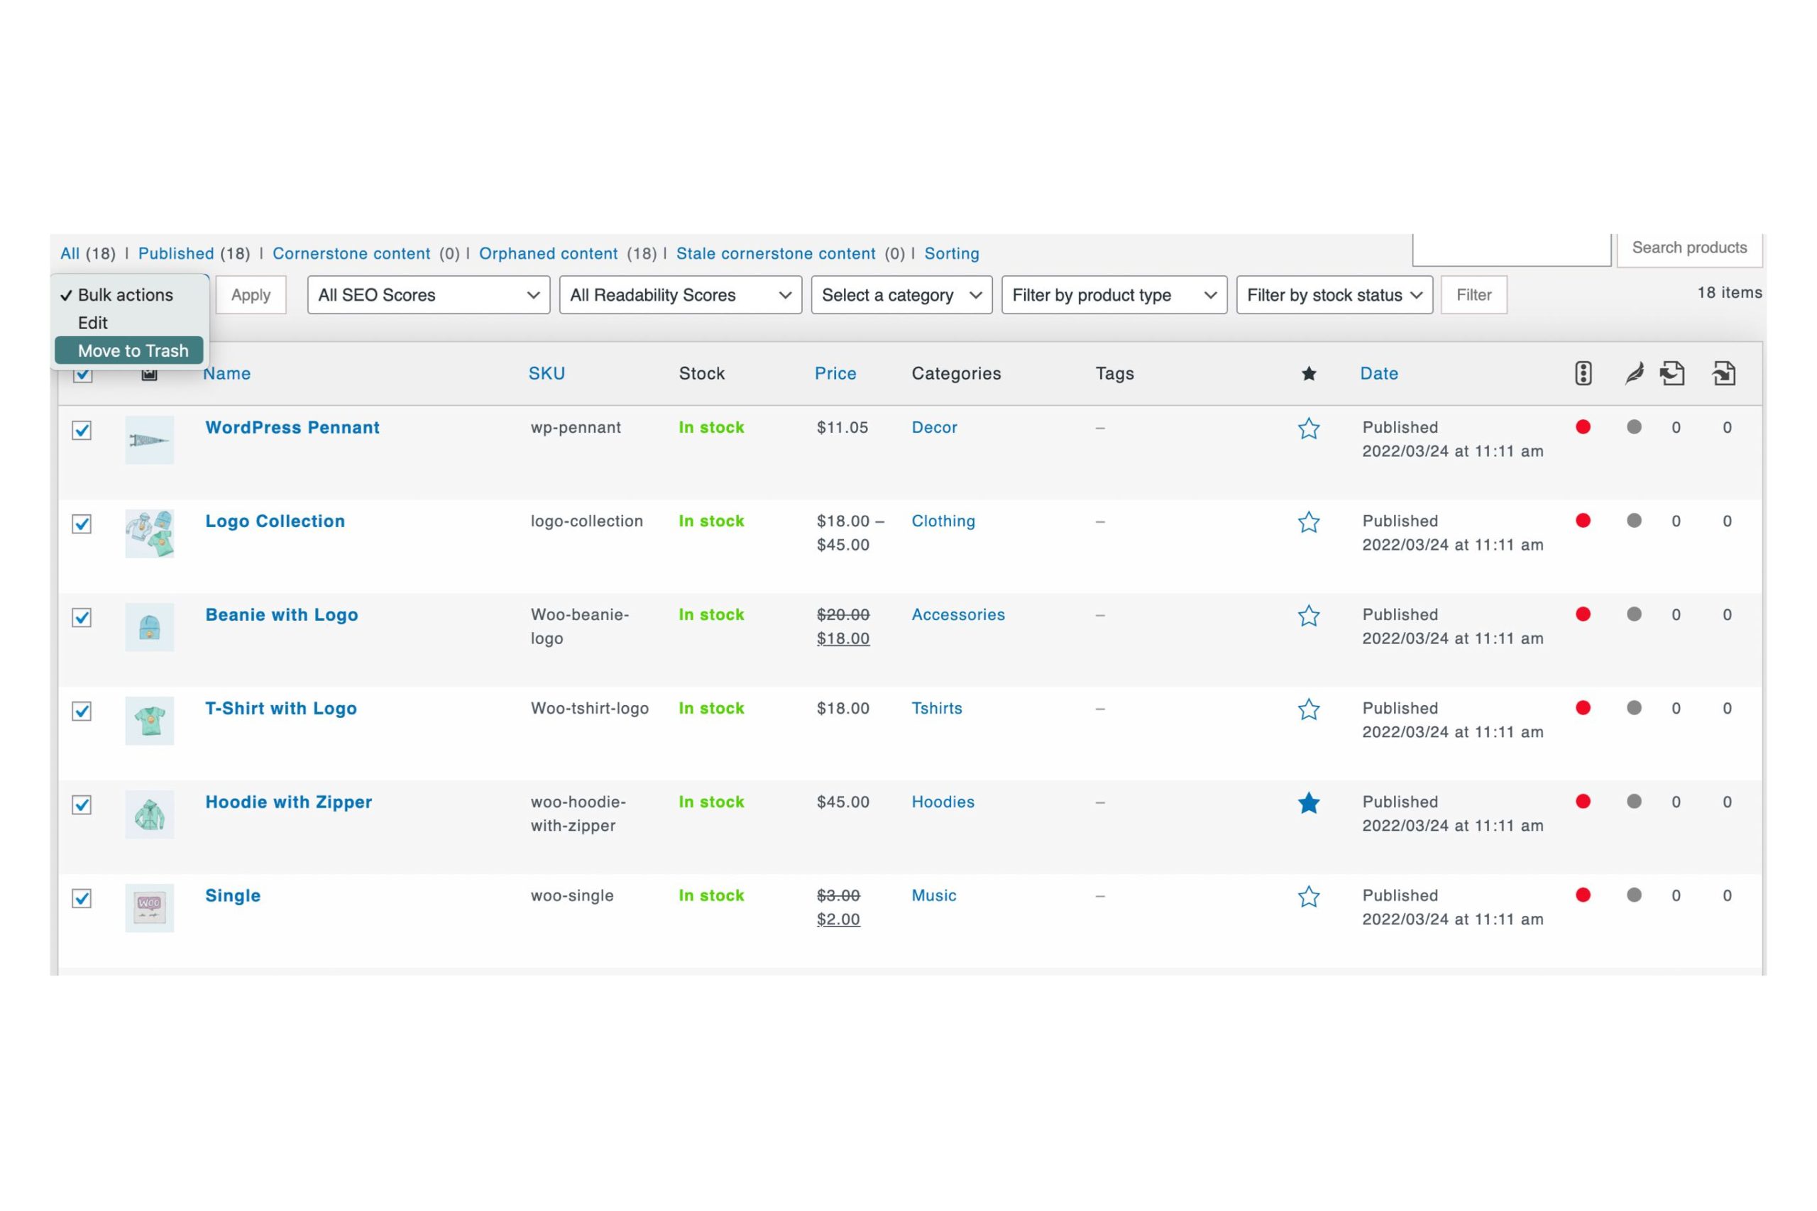This screenshot has width=1817, height=1211.
Task: Sort by featured star column header
Action: point(1308,374)
